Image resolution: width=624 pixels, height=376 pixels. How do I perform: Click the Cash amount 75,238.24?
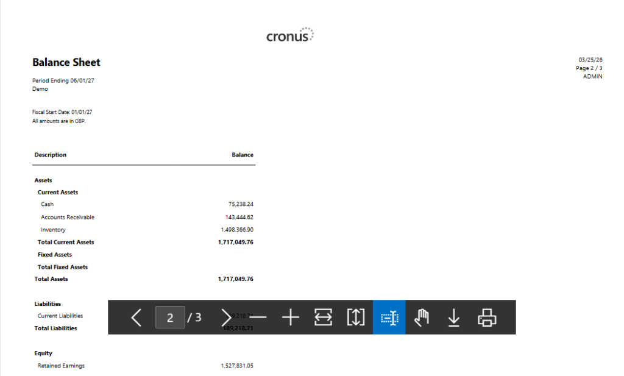pyautogui.click(x=241, y=204)
